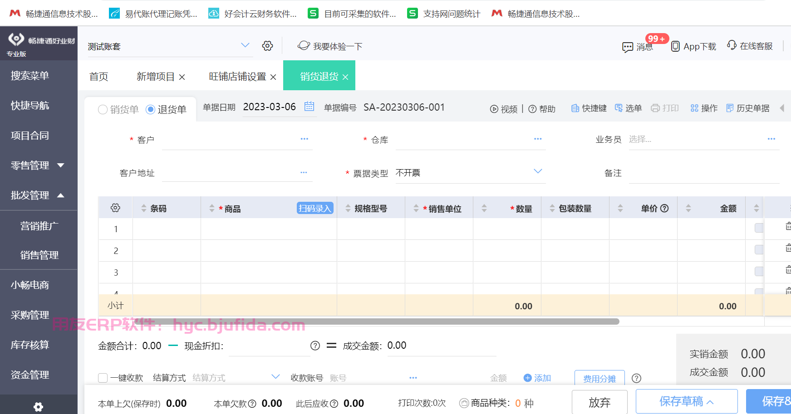Open table column settings gear
This screenshot has width=791, height=414.
115,208
